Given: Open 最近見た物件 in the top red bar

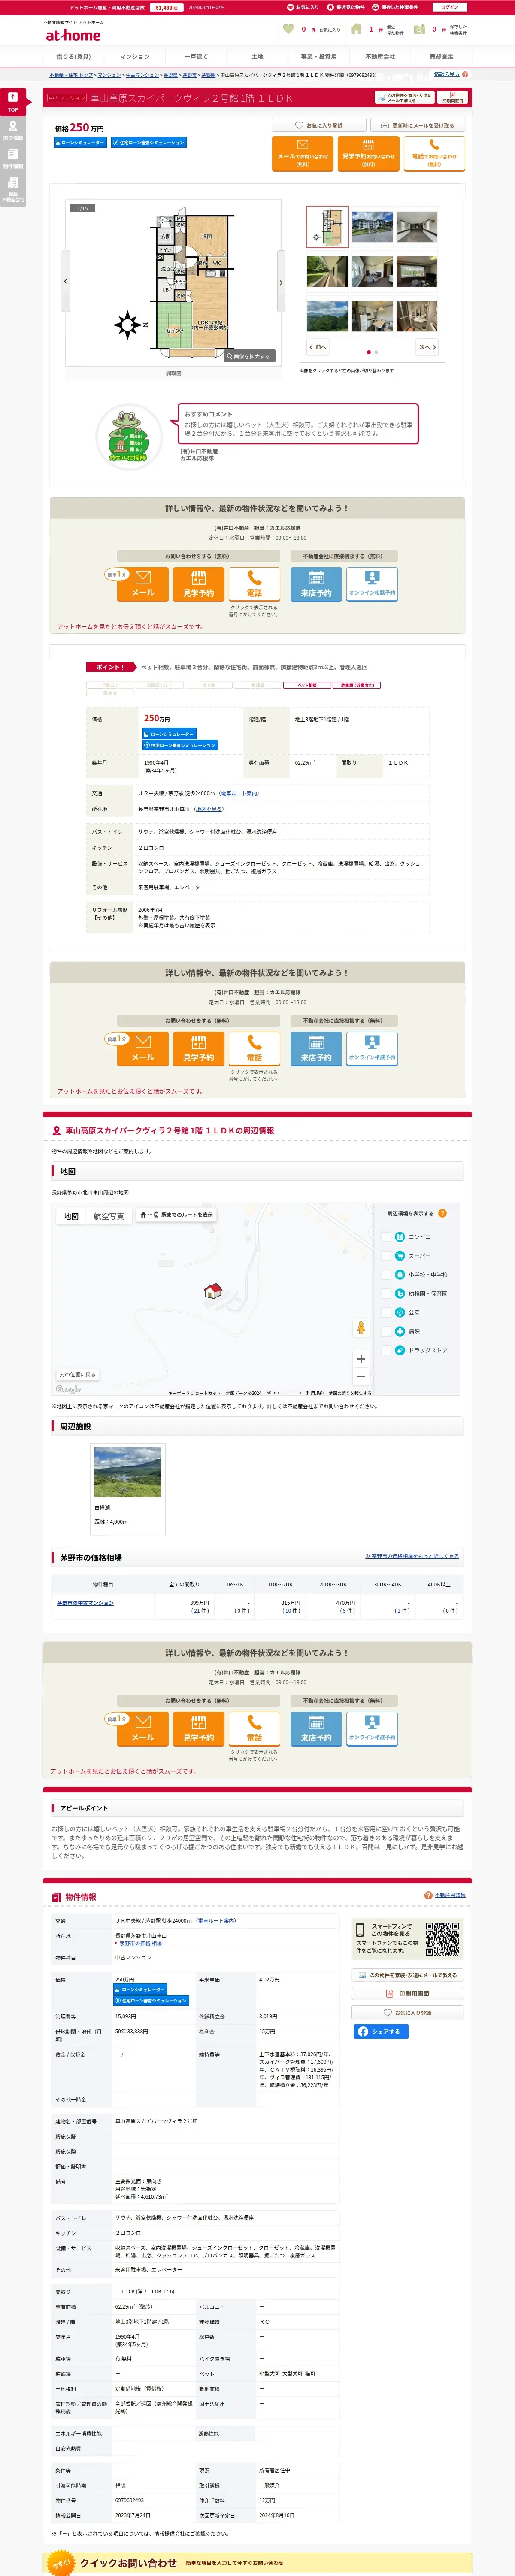Looking at the screenshot, I should 346,7.
